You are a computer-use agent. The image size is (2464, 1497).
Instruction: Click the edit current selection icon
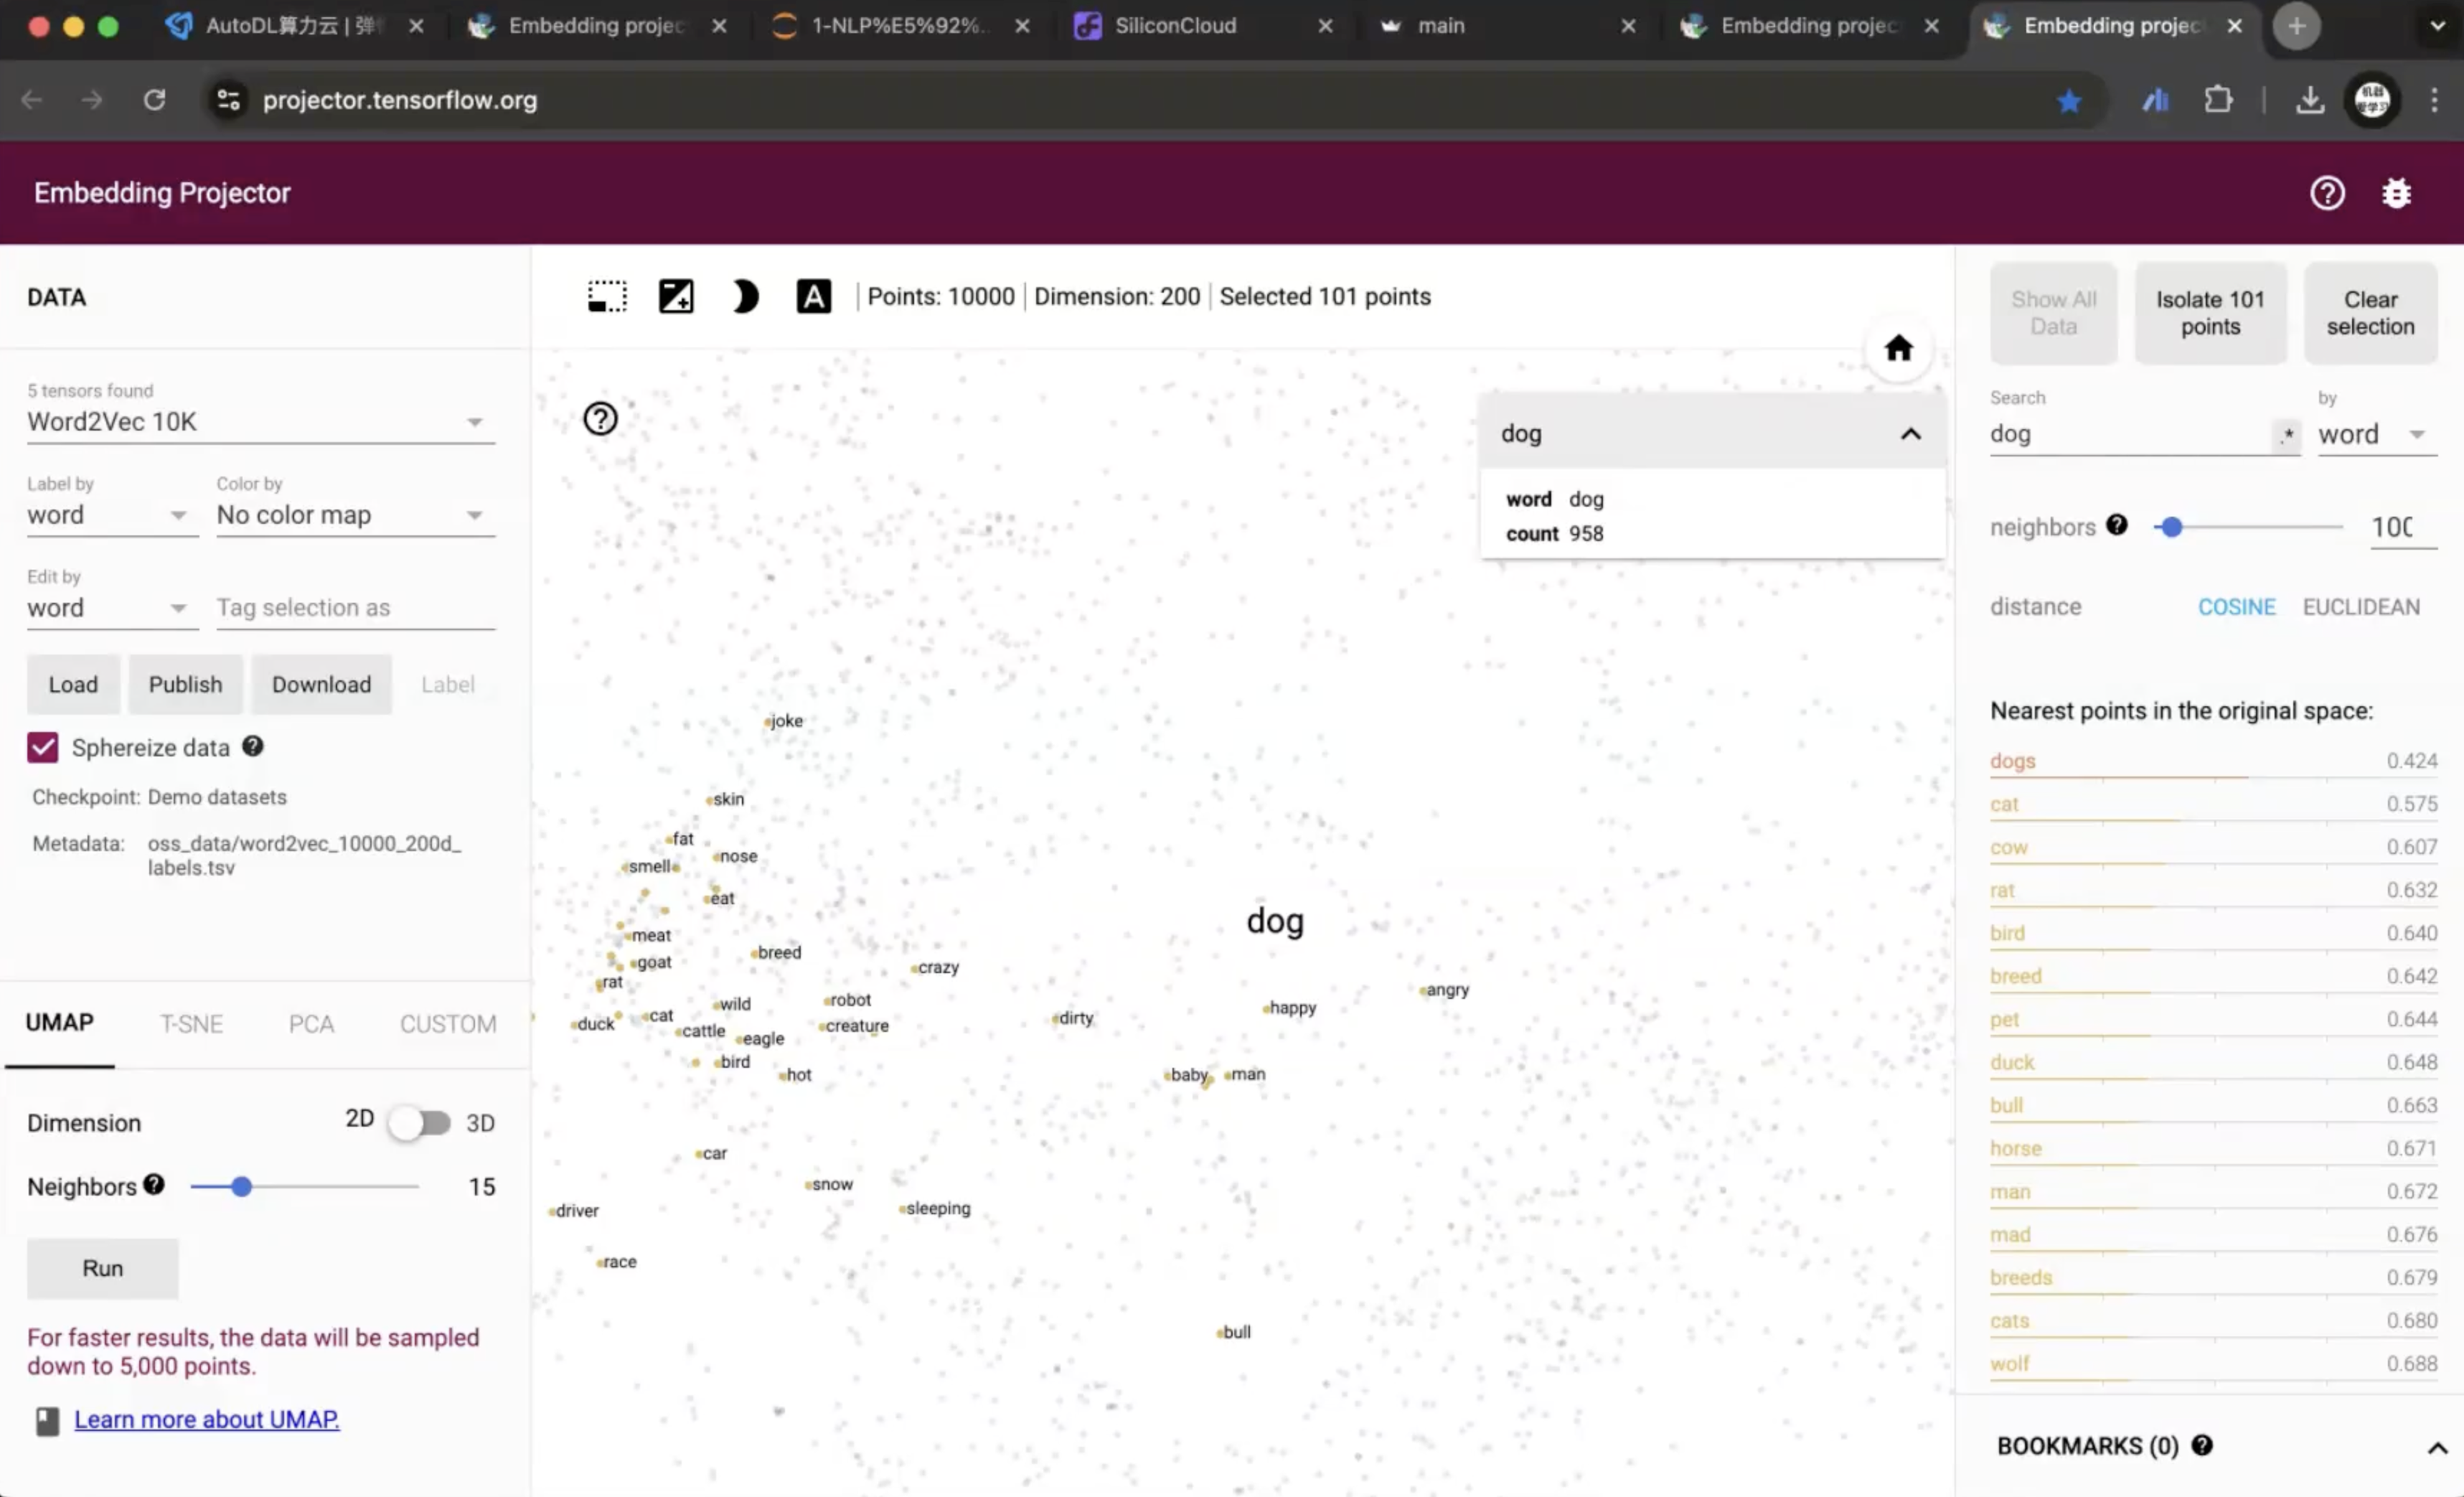pos(676,297)
